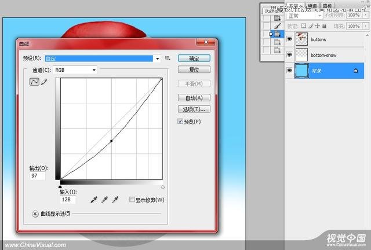The width and height of the screenshot is (371, 250).
Task: Expand 曲线显示选项 curve display options
Action: coord(35,214)
